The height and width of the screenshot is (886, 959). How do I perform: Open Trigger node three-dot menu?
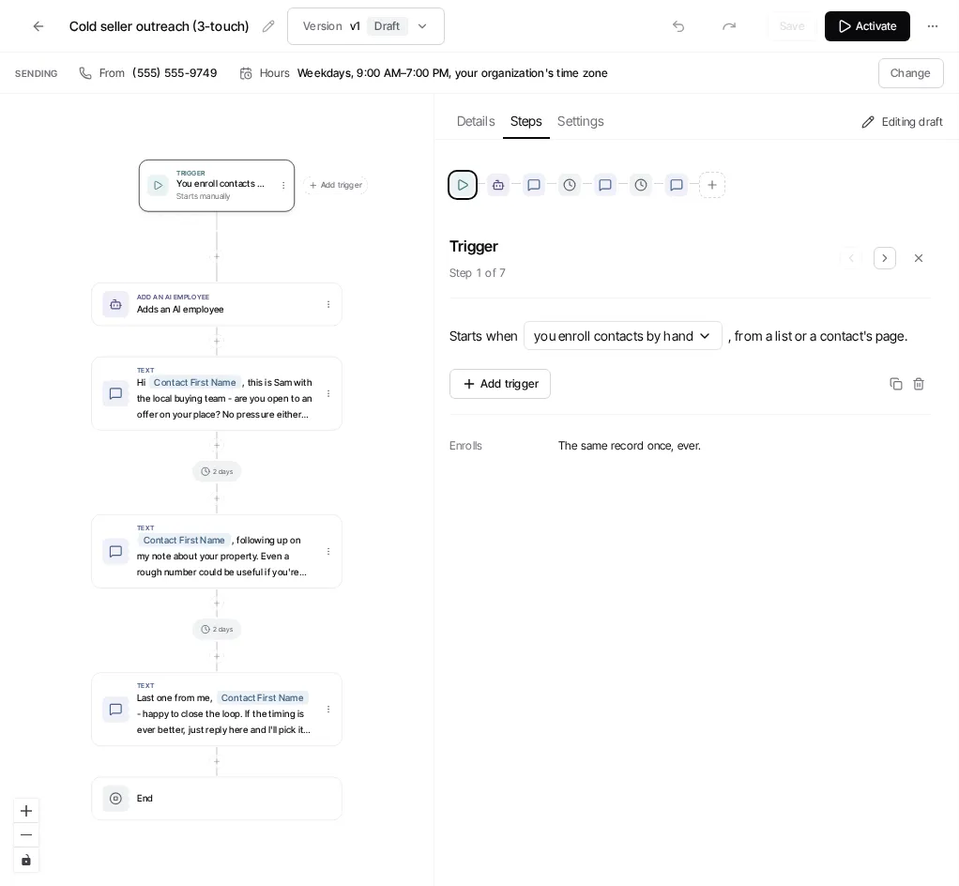[x=283, y=185]
